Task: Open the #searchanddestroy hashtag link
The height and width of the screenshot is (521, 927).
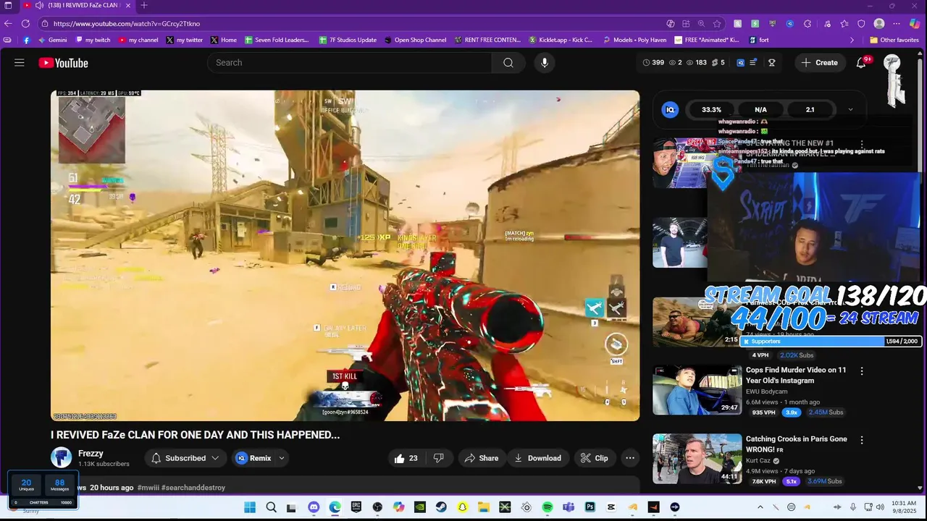Action: pos(193,488)
